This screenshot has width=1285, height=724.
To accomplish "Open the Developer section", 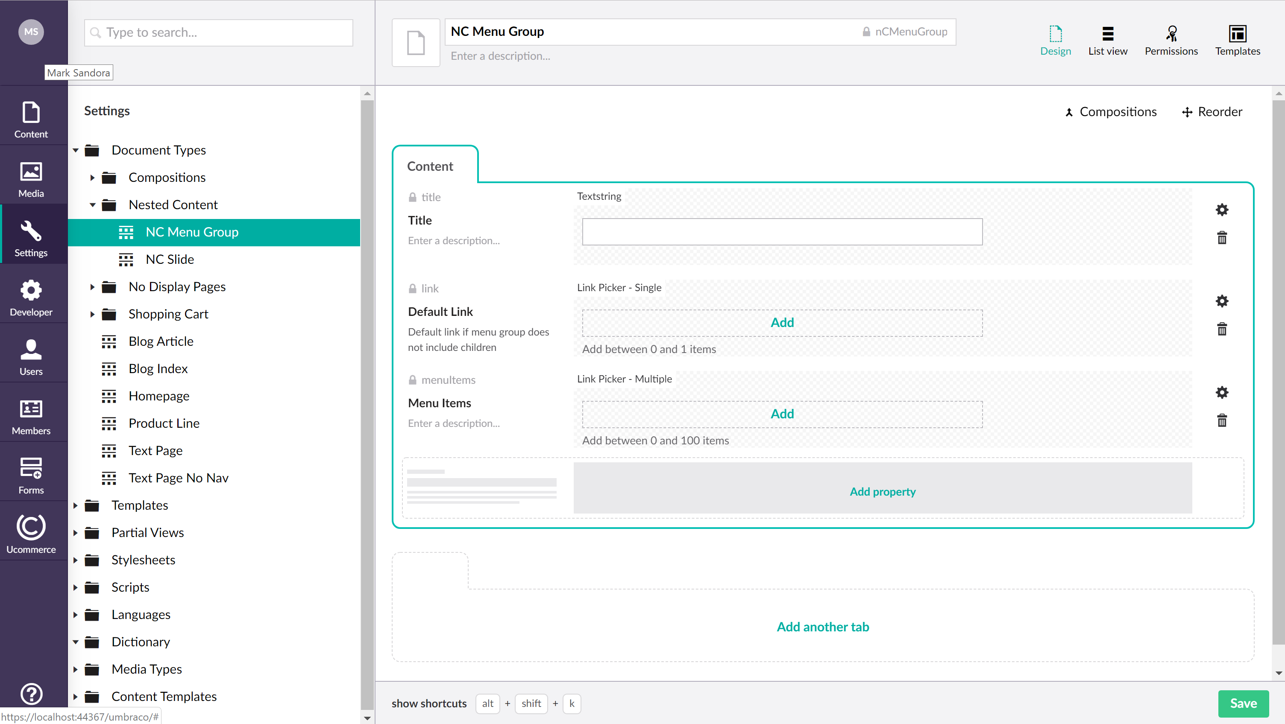I will (x=31, y=298).
